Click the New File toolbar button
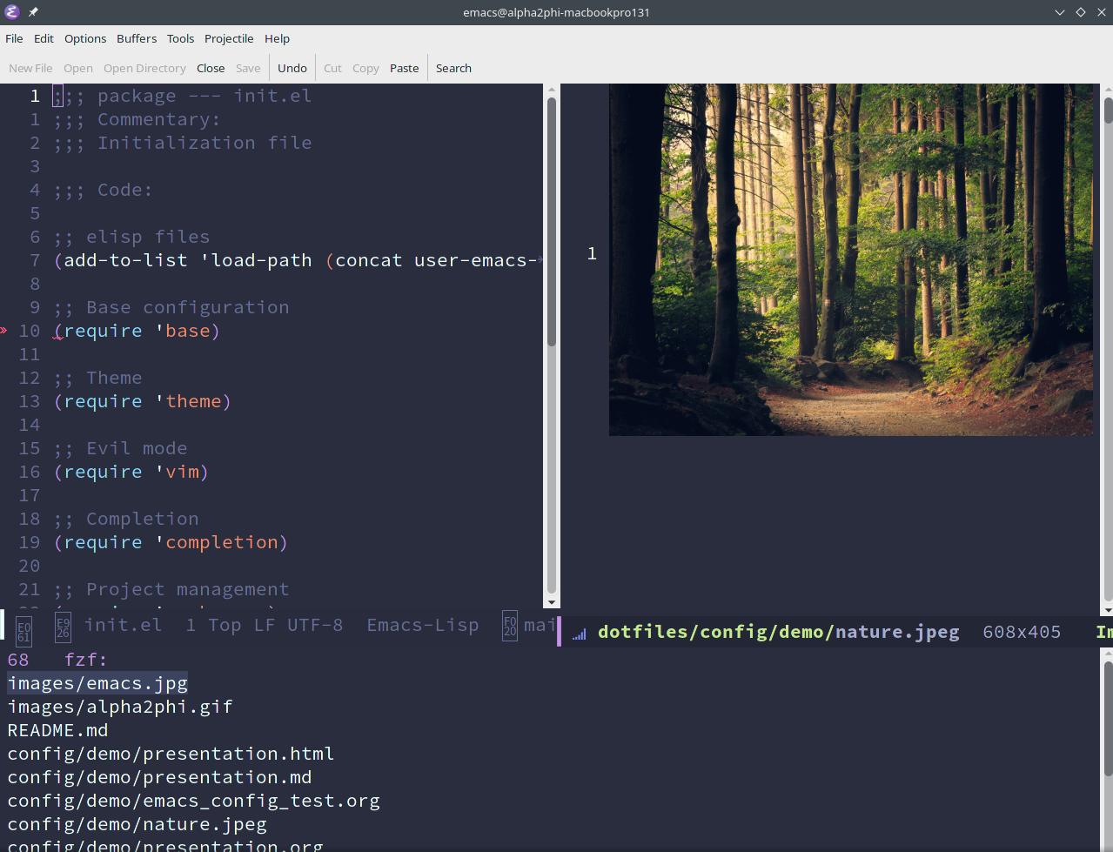 [x=30, y=68]
